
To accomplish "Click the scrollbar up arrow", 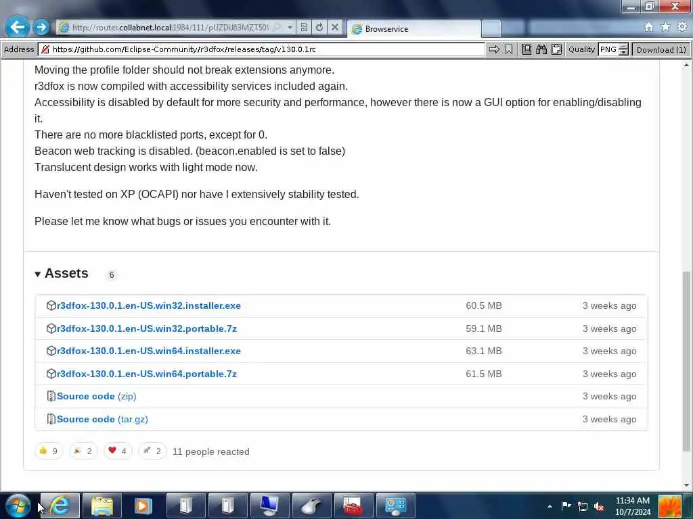I will click(686, 65).
